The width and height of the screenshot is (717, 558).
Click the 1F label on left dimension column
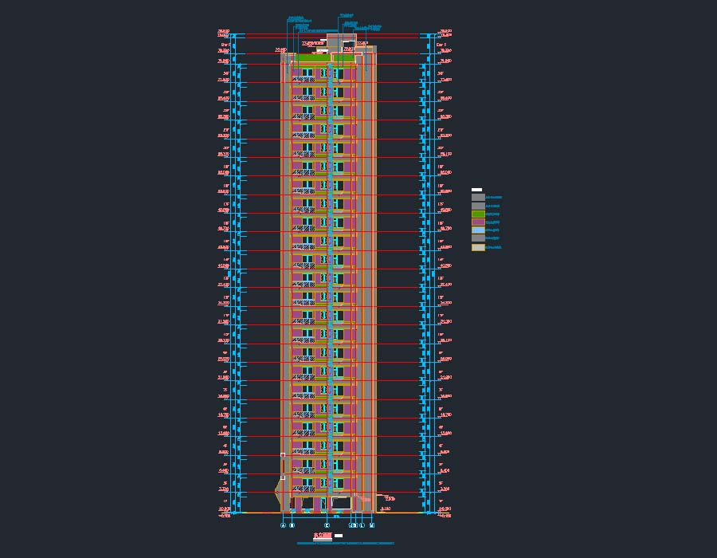pyautogui.click(x=226, y=501)
